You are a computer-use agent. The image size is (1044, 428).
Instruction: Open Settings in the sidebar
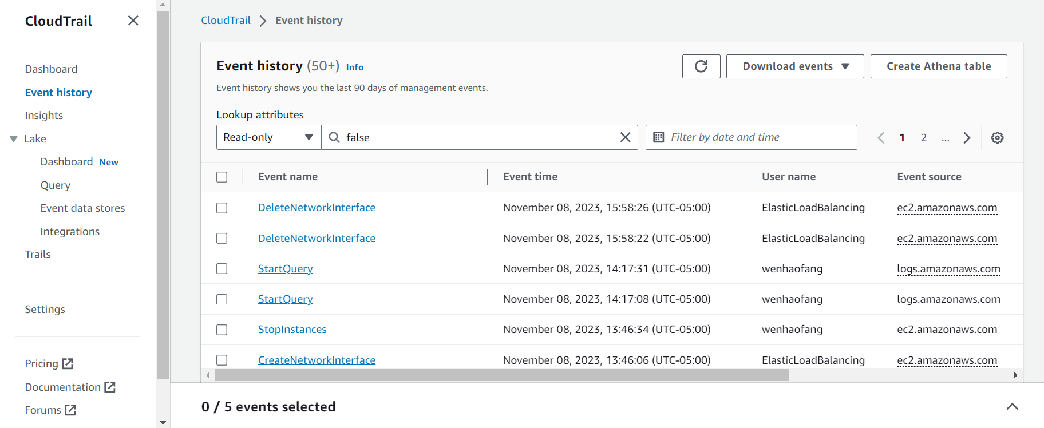click(x=45, y=309)
